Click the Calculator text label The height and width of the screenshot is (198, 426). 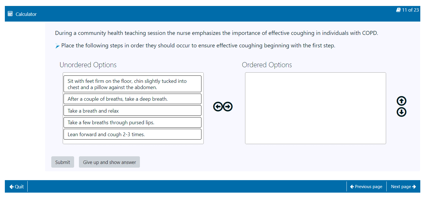tap(26, 14)
